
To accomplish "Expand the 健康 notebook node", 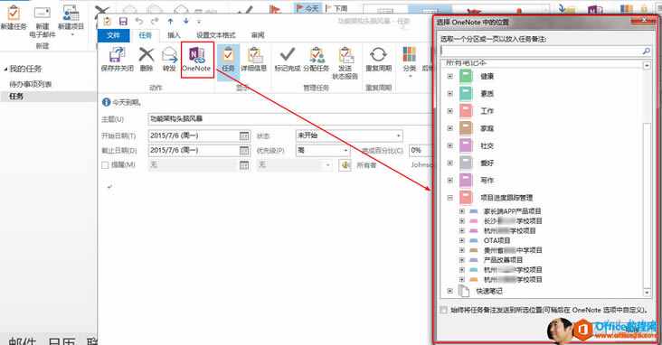I will 450,77.
